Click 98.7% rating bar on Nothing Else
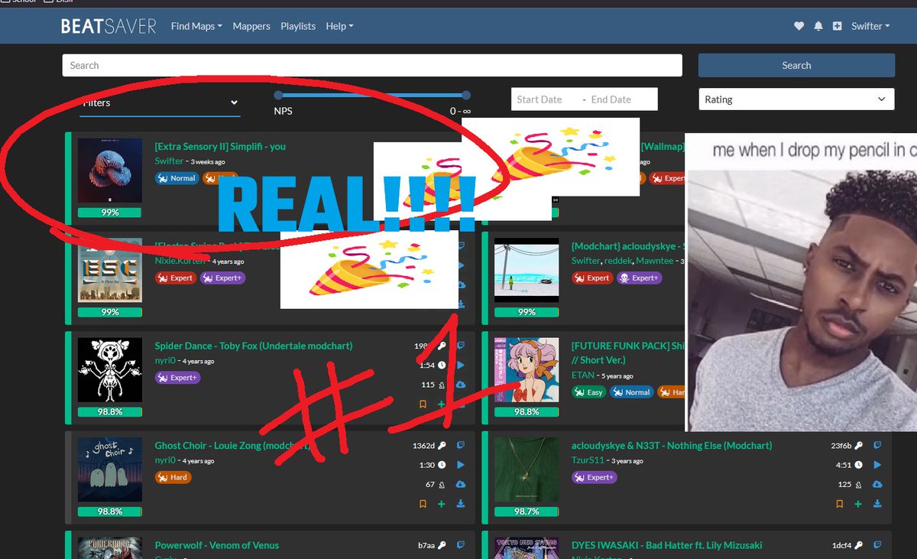Screen dimensions: 917x559 pos(527,511)
